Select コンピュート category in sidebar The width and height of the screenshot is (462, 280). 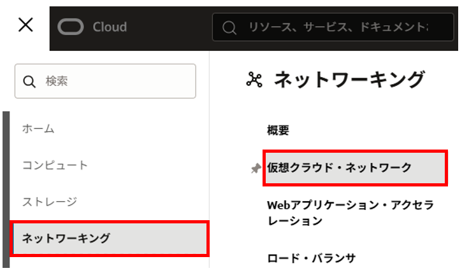coord(55,165)
